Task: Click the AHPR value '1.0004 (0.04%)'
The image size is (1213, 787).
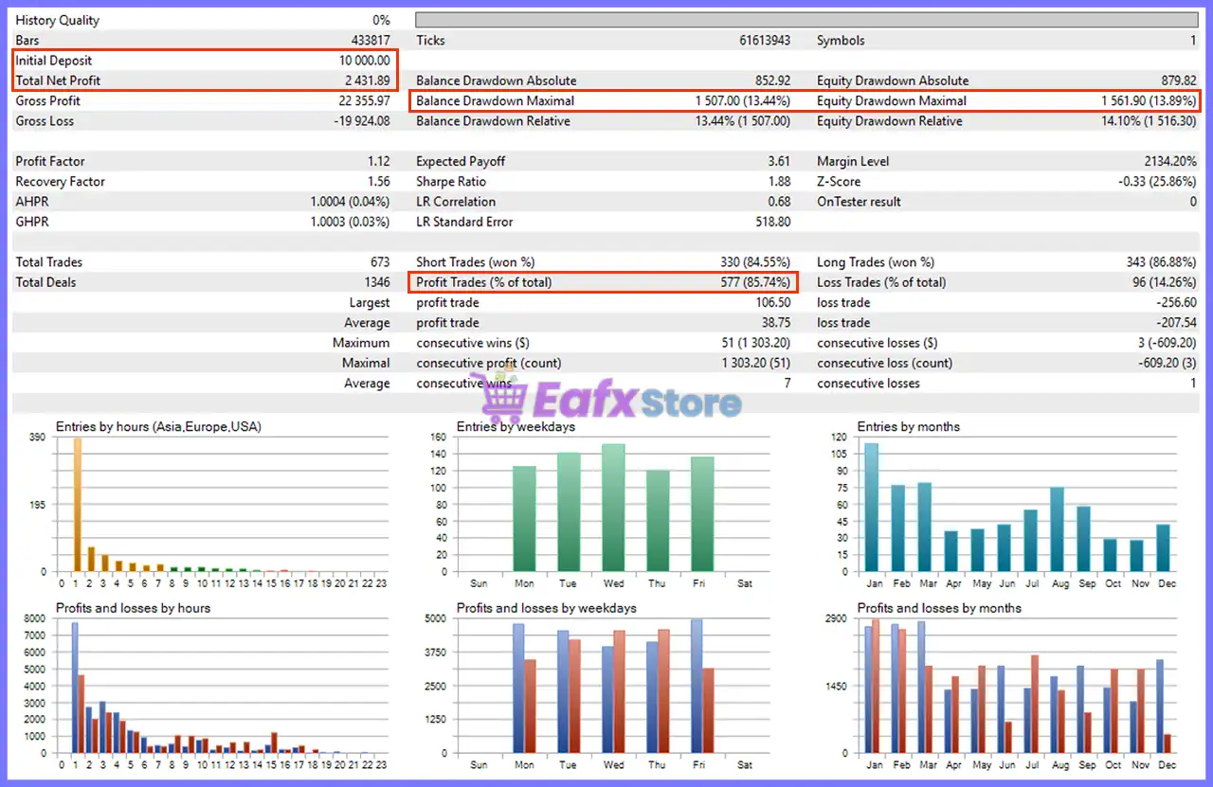Action: [x=350, y=202]
